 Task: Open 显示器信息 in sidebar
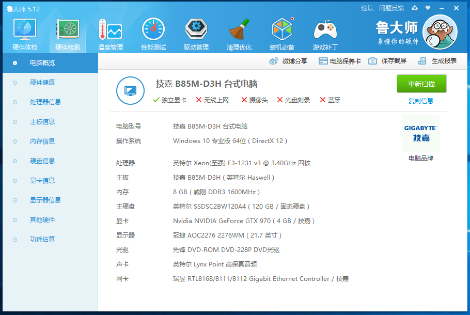(x=51, y=200)
